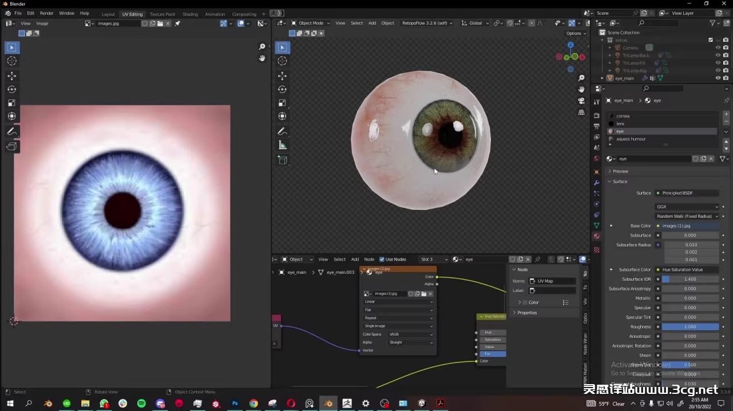Select the Rotate tool in 3D viewport

click(x=282, y=89)
